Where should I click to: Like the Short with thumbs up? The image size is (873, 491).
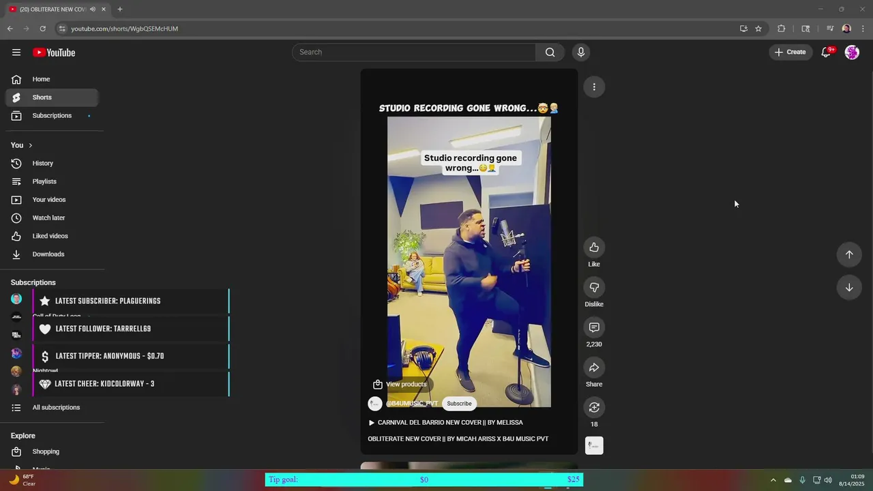coord(594,248)
